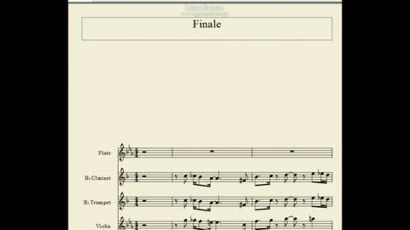Click the faded watermark text above the title
Screen dimensions: 410x230
[x=205, y=11]
